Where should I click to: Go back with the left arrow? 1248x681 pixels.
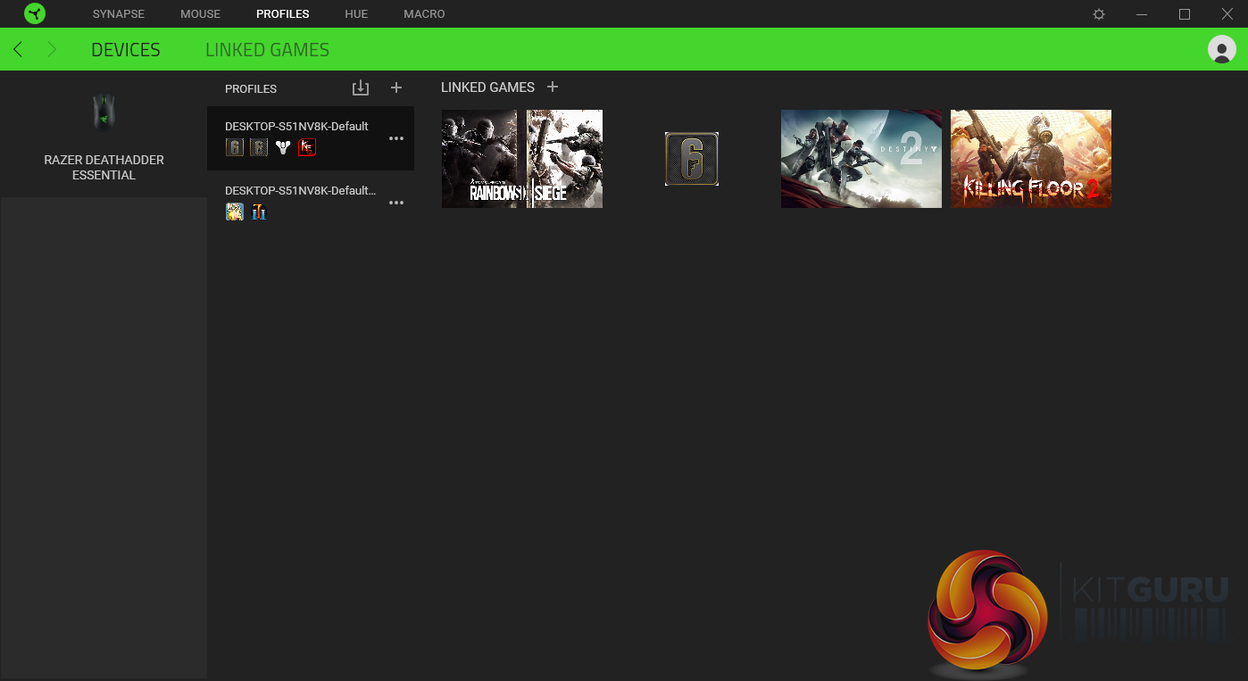coord(18,50)
